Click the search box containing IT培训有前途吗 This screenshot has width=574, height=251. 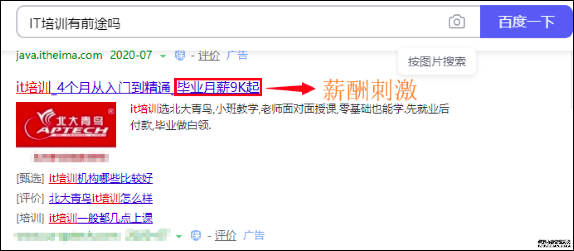coord(248,22)
